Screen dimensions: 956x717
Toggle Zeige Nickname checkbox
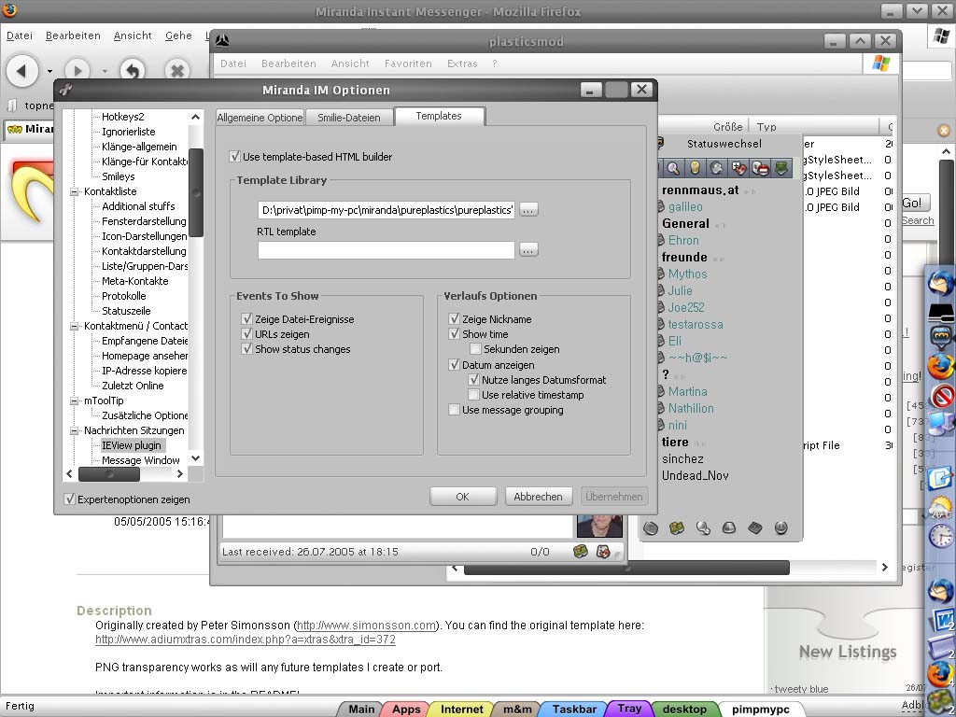click(x=454, y=319)
